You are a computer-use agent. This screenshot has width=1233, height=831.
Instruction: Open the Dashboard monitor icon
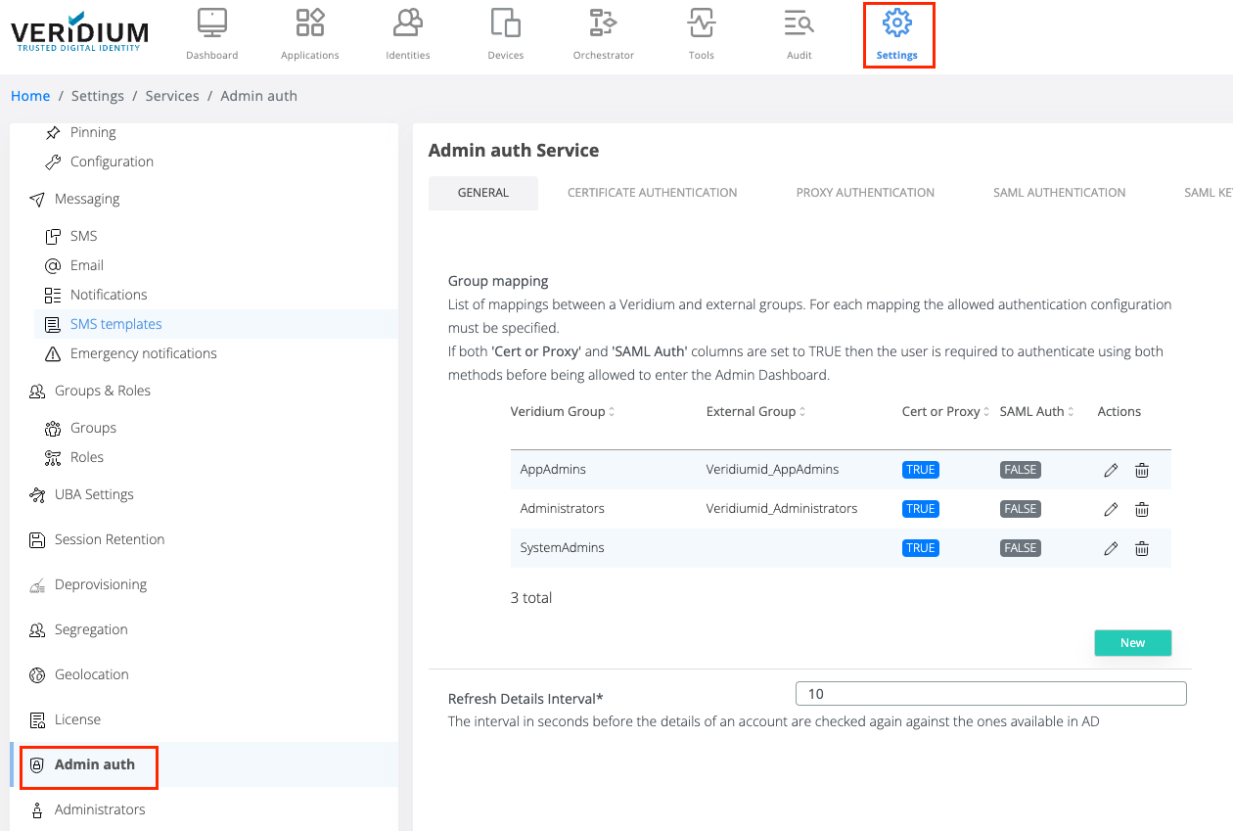click(x=211, y=23)
